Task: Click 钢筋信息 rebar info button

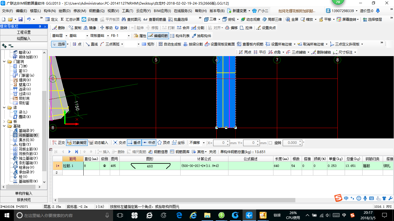Action: pyautogui.click(x=158, y=152)
